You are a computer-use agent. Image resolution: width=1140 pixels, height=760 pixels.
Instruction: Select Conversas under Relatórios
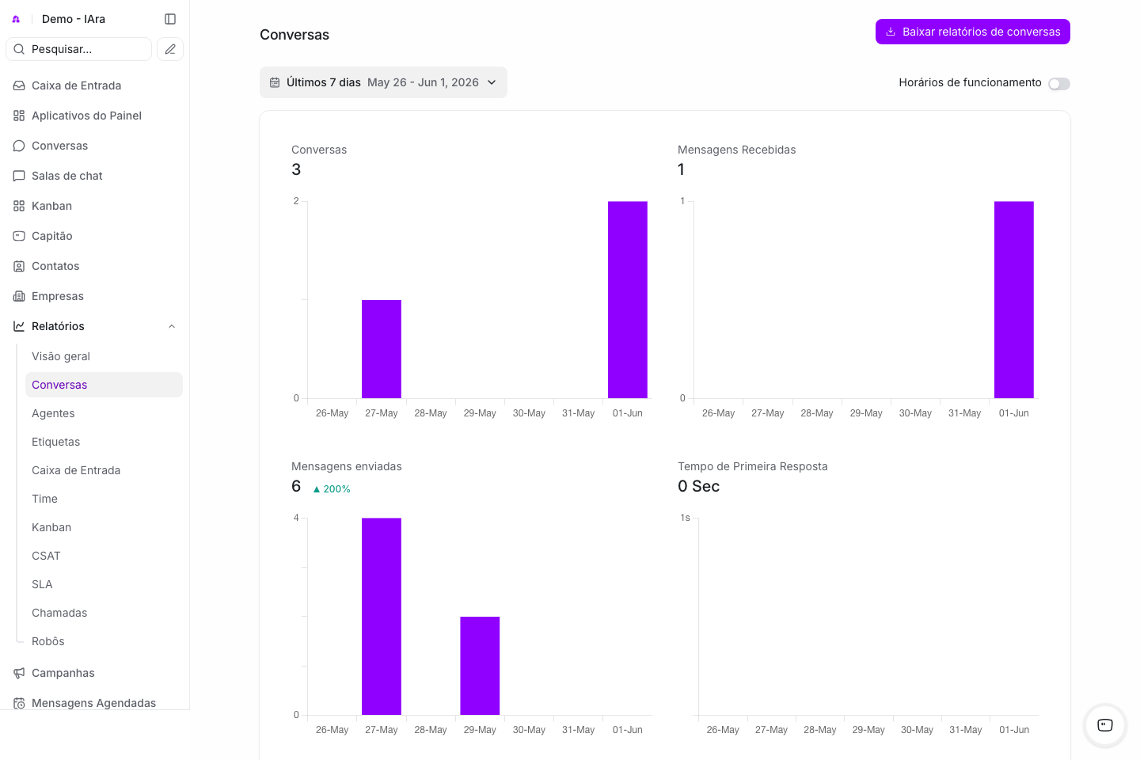pos(104,385)
